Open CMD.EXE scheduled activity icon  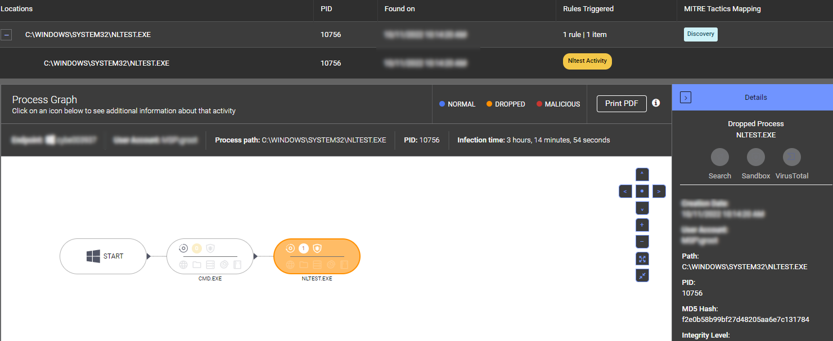tap(224, 265)
